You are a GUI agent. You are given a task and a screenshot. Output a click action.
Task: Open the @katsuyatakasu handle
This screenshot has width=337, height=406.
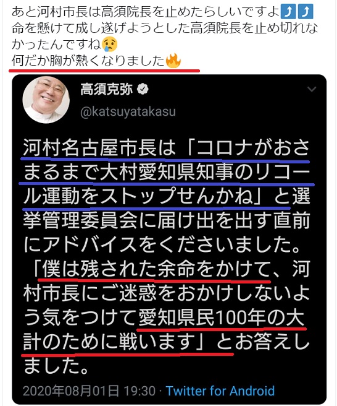(128, 111)
